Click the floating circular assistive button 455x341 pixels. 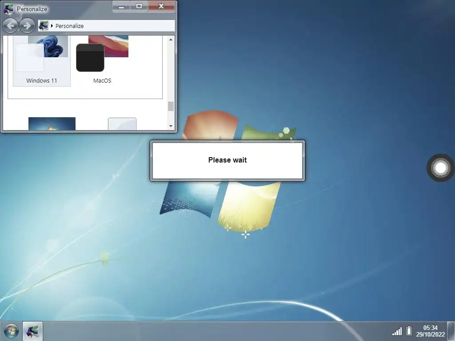pos(440,167)
